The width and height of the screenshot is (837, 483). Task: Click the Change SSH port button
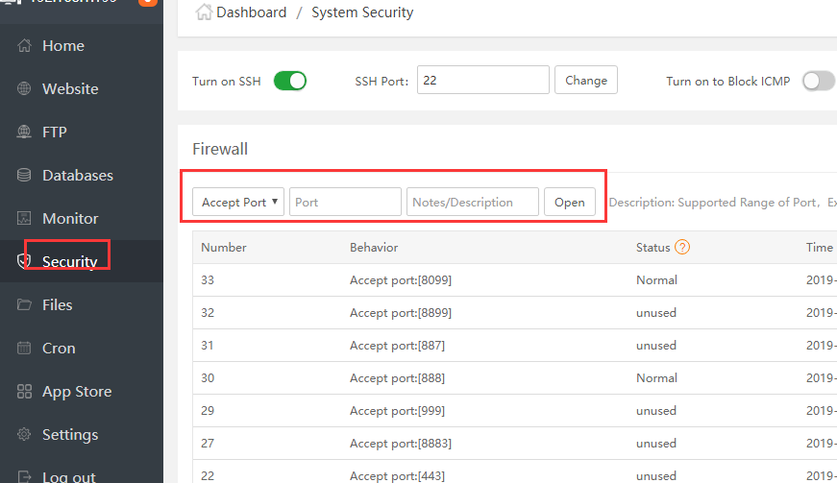tap(585, 81)
